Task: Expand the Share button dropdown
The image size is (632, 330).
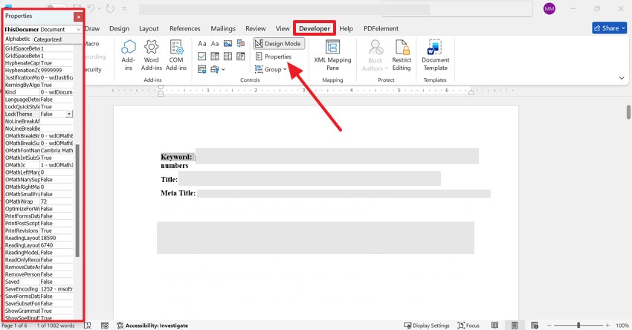Action: coord(624,28)
